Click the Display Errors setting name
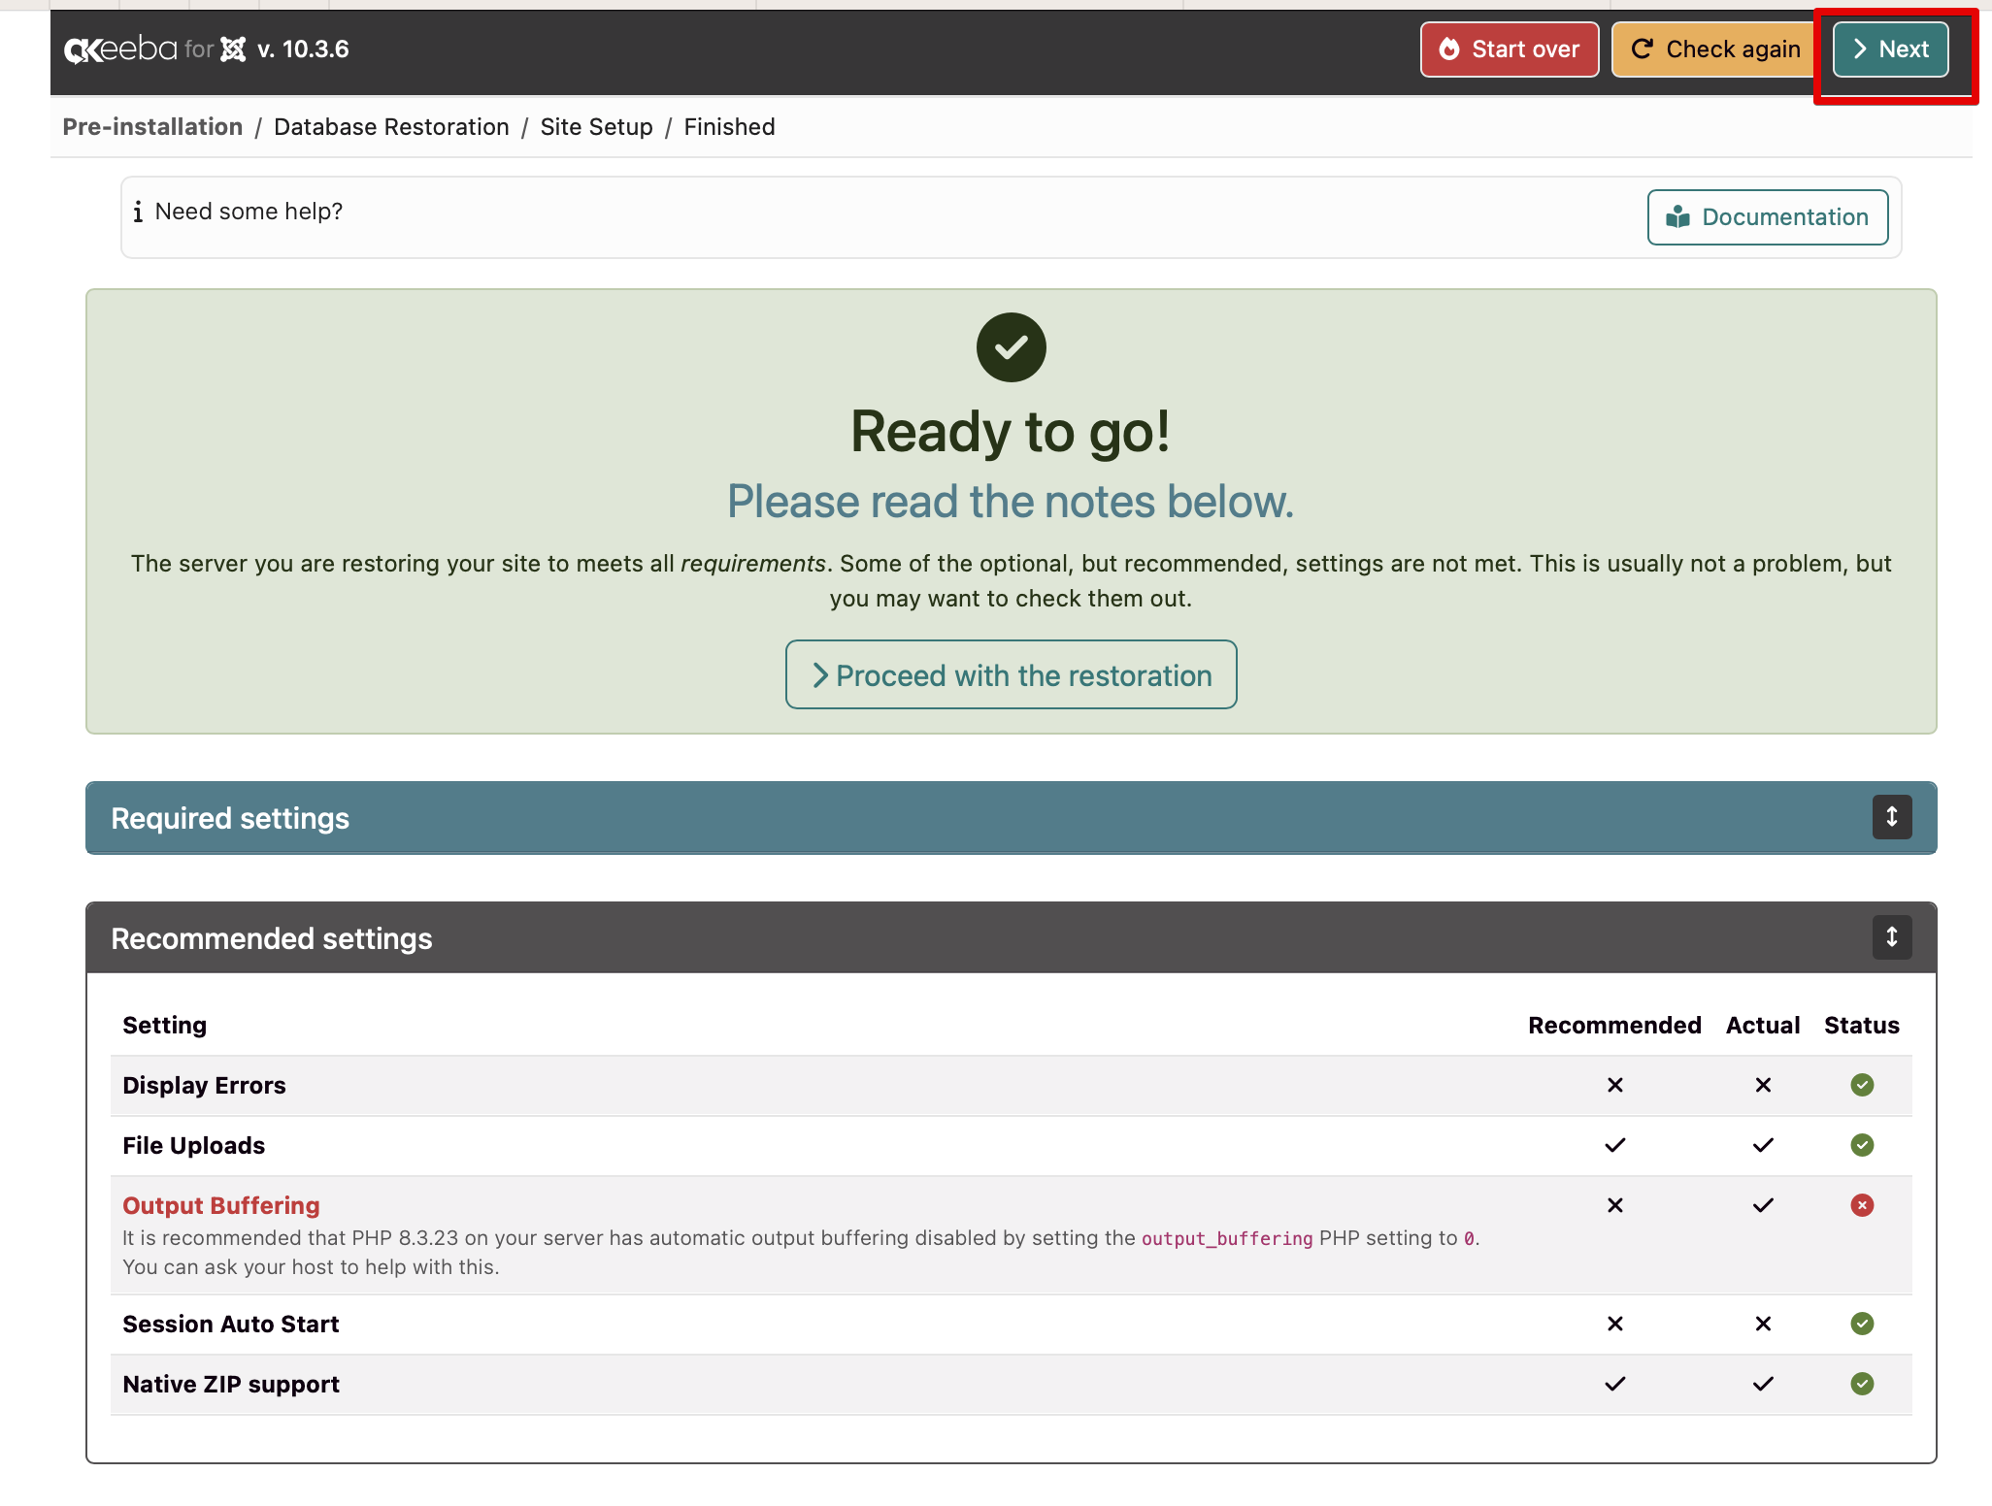Viewport: 1992px width, 1506px height. (204, 1085)
